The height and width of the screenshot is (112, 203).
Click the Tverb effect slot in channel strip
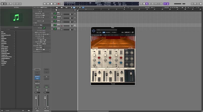[37, 79]
